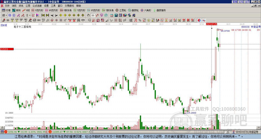Click the black right arrow icon

click(56, 15)
